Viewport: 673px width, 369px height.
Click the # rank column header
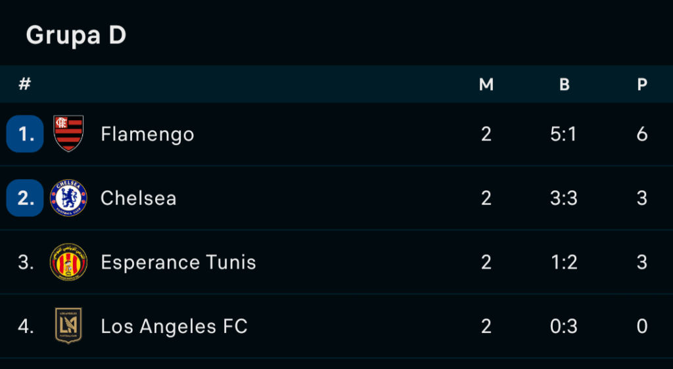point(25,83)
